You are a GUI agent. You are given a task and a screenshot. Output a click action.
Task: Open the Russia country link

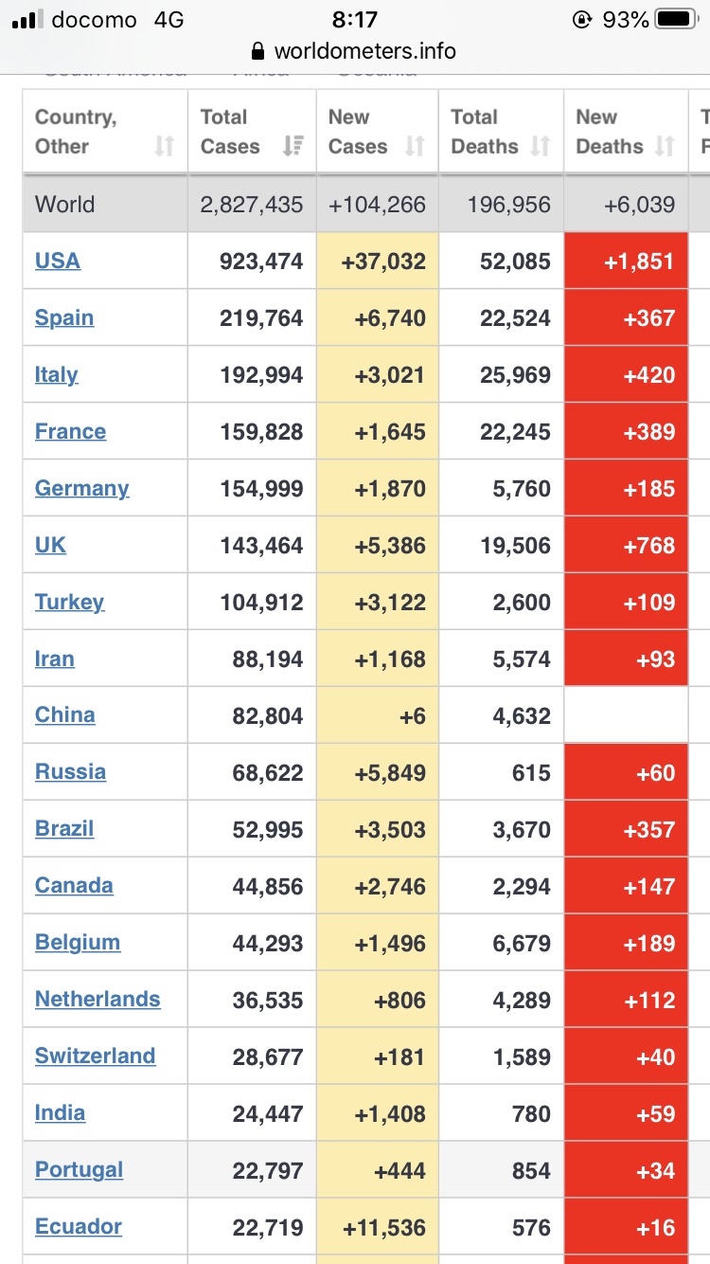tap(70, 771)
